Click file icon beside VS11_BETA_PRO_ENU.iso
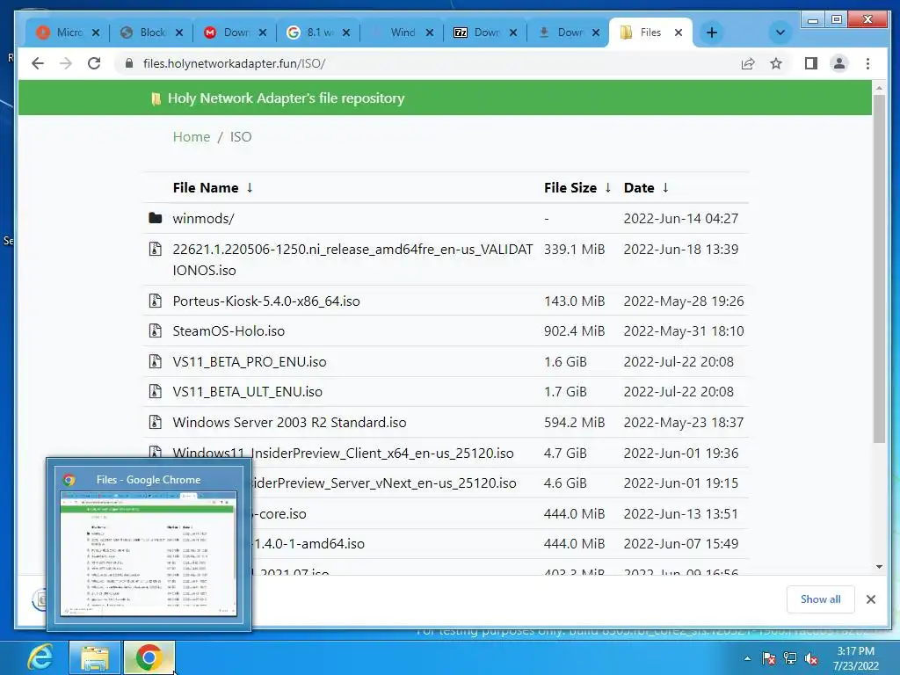 coord(155,361)
